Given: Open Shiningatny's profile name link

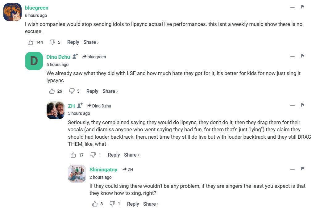Looking at the screenshot, I should click(103, 170).
